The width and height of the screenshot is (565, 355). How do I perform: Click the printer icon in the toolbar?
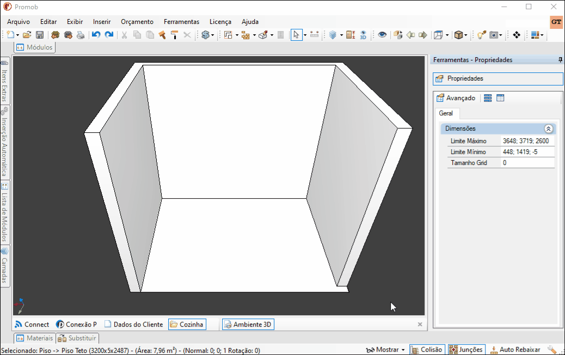(x=81, y=35)
